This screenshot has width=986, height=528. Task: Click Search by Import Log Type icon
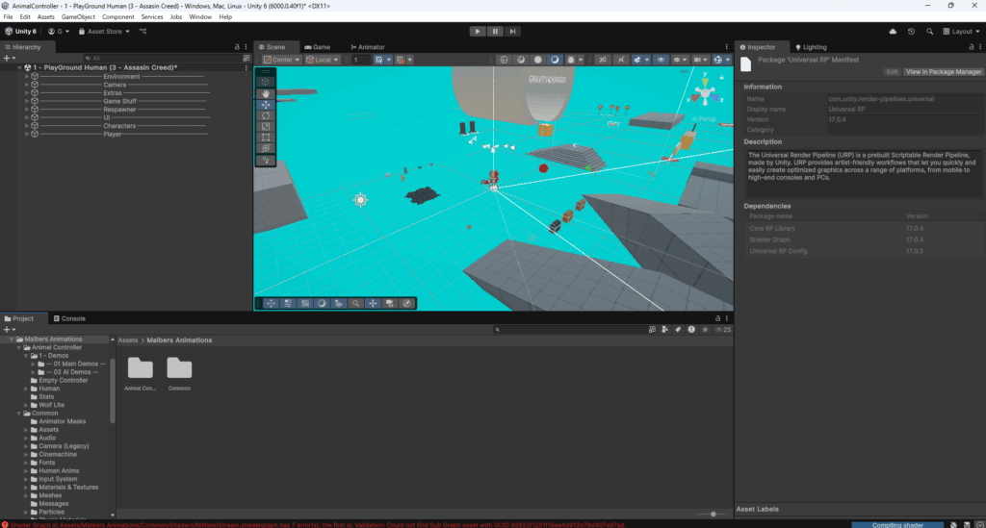pyautogui.click(x=691, y=330)
